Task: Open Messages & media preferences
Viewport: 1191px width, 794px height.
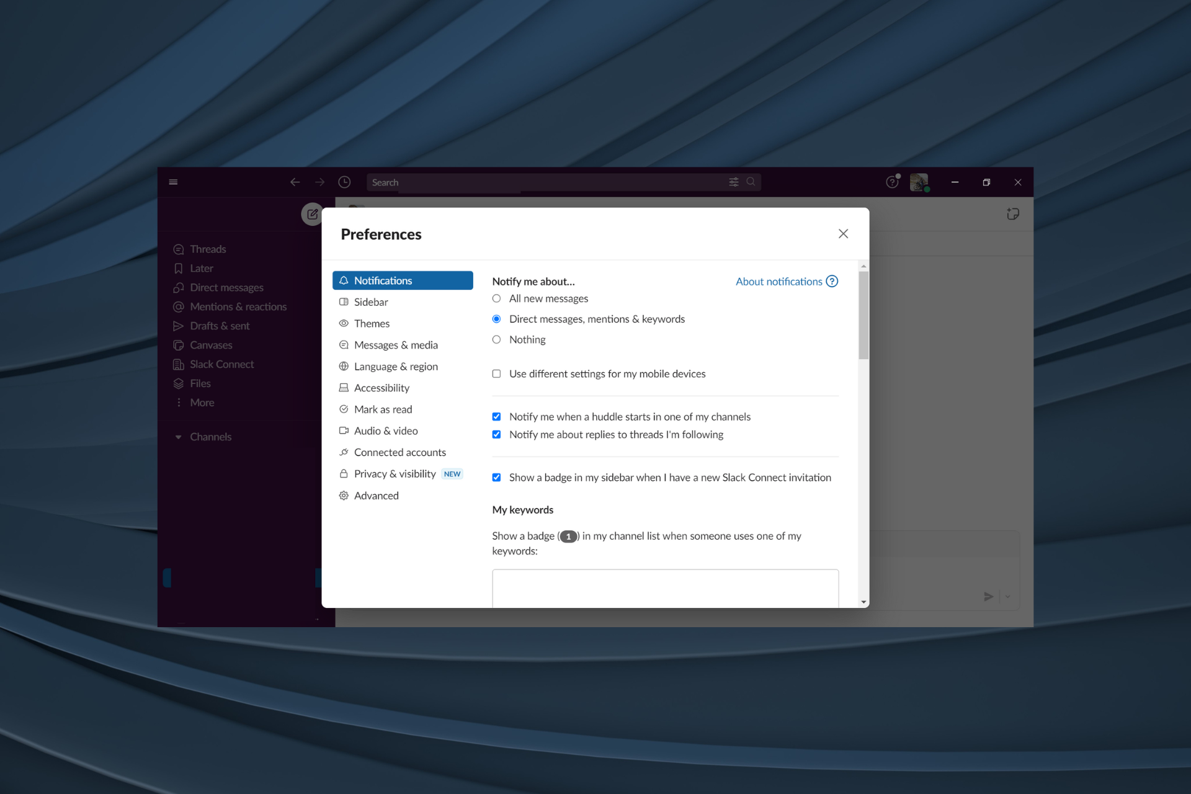Action: pos(403,345)
